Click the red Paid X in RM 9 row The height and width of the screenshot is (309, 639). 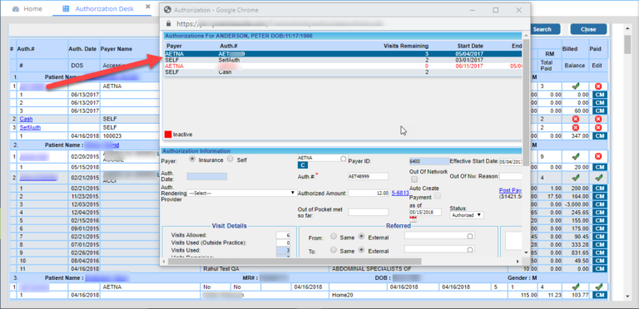pyautogui.click(x=598, y=156)
